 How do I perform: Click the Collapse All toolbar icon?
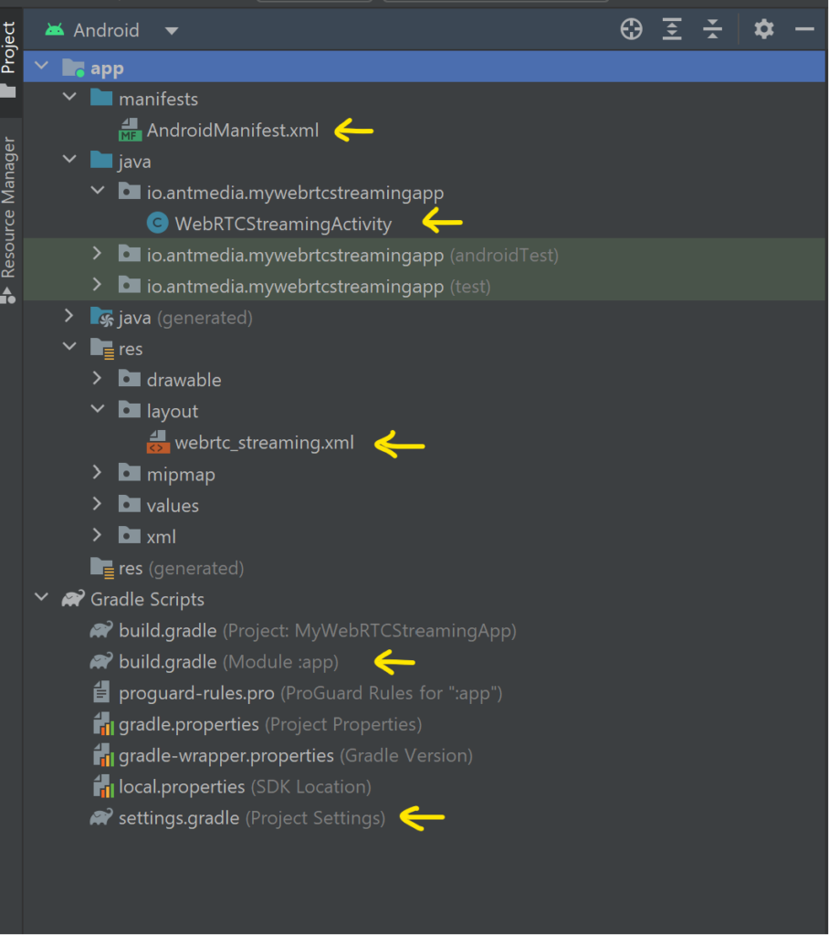coord(712,28)
